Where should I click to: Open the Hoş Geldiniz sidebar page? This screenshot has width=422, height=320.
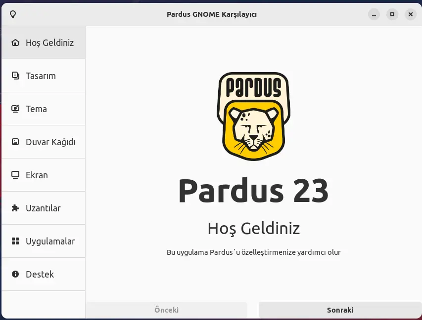point(44,43)
